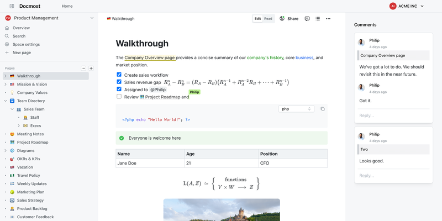Open the Overview home icon in sidebar

7,28
